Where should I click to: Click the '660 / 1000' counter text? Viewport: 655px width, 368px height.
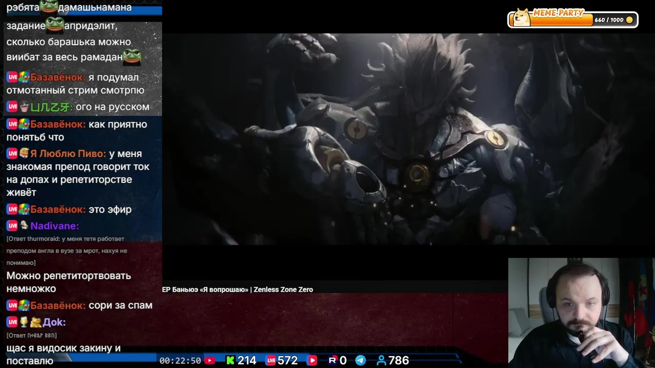[x=609, y=20]
